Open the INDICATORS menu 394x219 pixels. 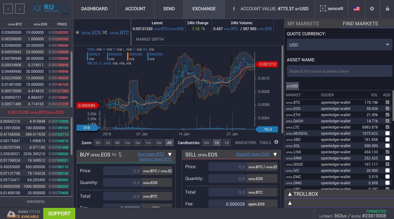pos(246,143)
